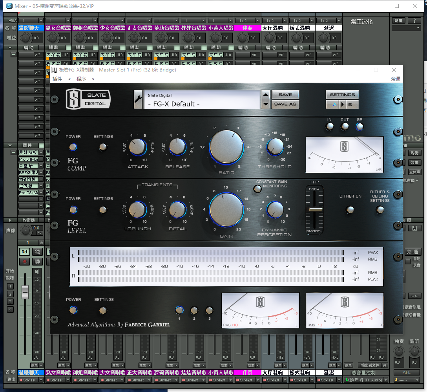Turn the 温暖聊天 channel gain knob
This screenshot has height=392, width=427.
[x=26, y=38]
